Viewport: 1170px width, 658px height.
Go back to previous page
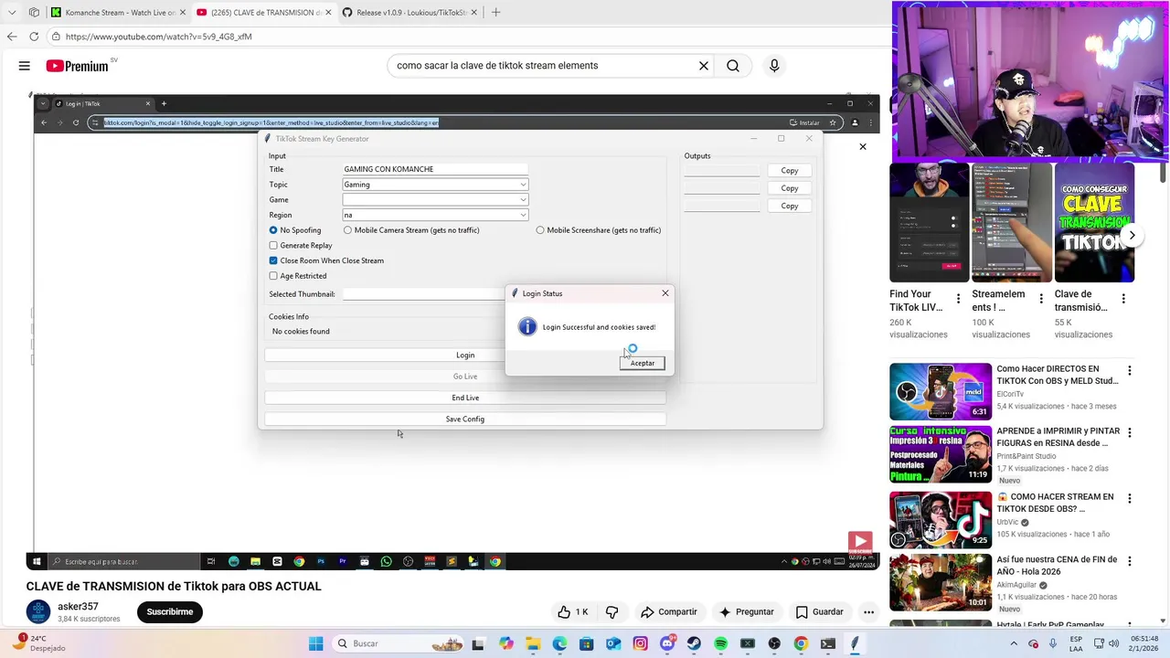(x=12, y=37)
